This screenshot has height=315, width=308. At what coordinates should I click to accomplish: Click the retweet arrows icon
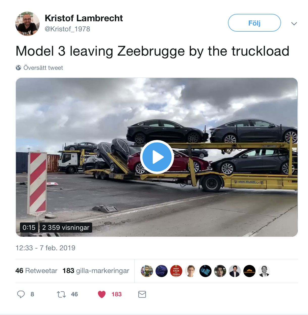61,294
